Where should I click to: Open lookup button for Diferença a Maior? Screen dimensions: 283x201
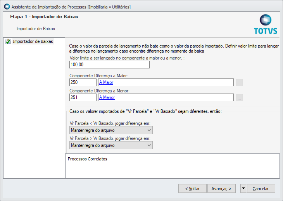click(239, 82)
